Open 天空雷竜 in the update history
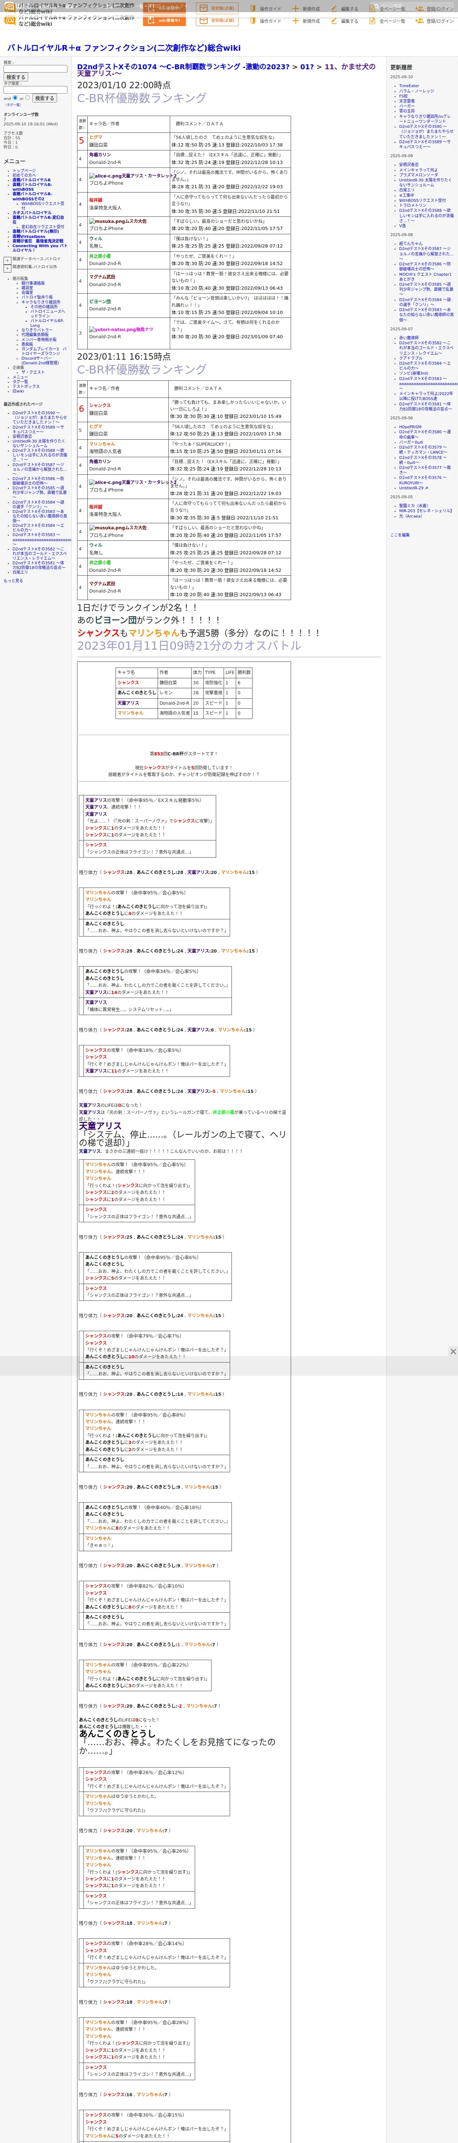The height and width of the screenshot is (2143, 458). point(407,101)
